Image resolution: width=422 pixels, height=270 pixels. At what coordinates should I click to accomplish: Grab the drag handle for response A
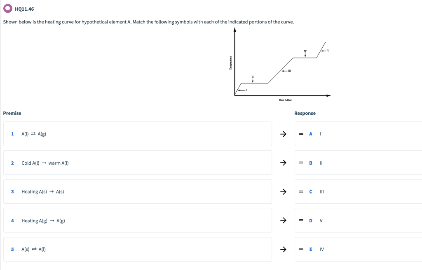(x=300, y=134)
